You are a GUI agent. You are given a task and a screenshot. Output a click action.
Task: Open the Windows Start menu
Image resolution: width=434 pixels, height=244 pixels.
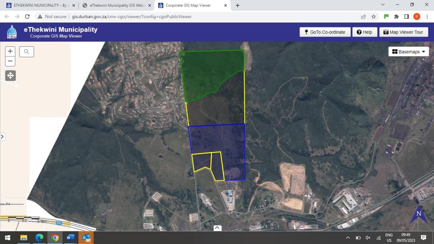(8, 238)
